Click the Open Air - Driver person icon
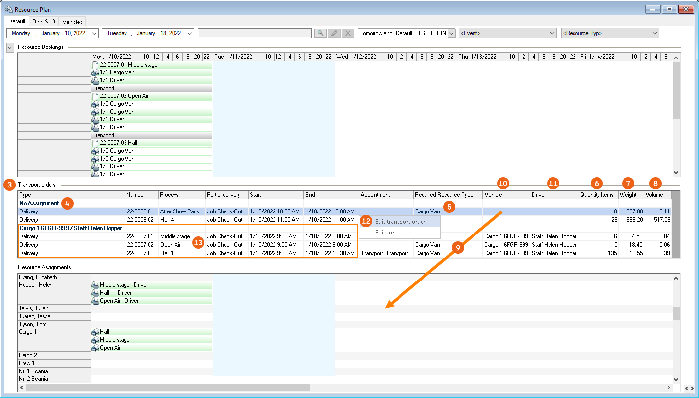 (x=95, y=301)
